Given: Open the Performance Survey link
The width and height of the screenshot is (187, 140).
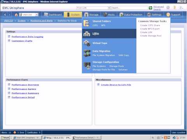Looking at the screenshot, I should 24,89.
